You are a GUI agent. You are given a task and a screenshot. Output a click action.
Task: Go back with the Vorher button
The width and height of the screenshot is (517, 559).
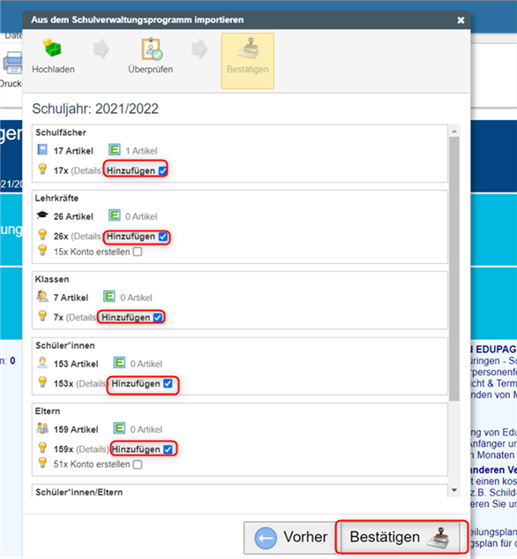[x=290, y=537]
